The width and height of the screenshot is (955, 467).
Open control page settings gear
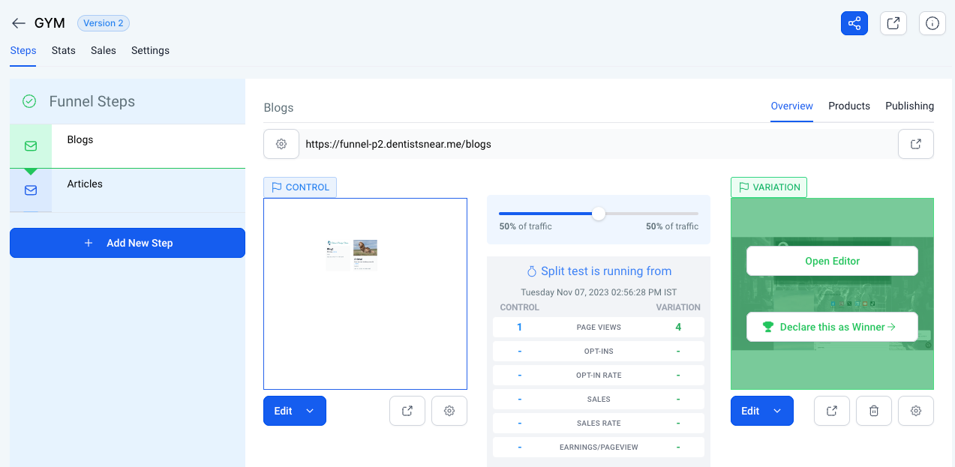(x=449, y=411)
